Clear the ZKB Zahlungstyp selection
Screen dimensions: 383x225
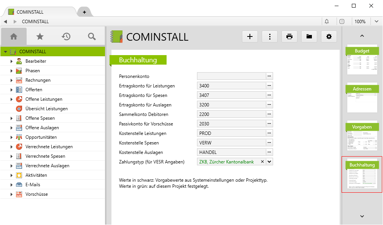(262, 162)
